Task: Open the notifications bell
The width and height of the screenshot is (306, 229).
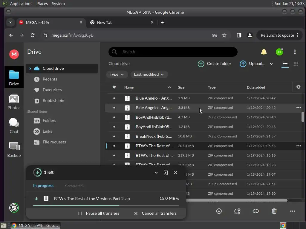Action: pos(264,52)
